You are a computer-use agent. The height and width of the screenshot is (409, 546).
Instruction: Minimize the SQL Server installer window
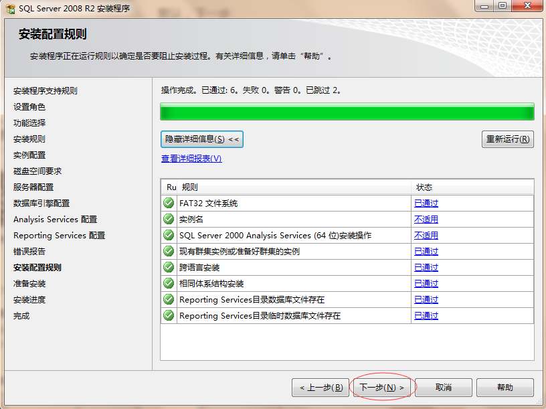pyautogui.click(x=484, y=6)
